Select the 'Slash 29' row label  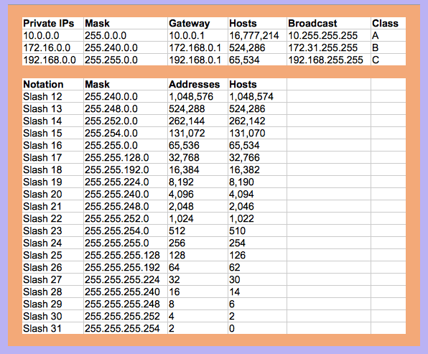click(52, 304)
